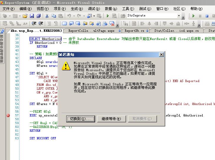Toggle a bookmark on current line
215x160 pixels.
point(64,24)
